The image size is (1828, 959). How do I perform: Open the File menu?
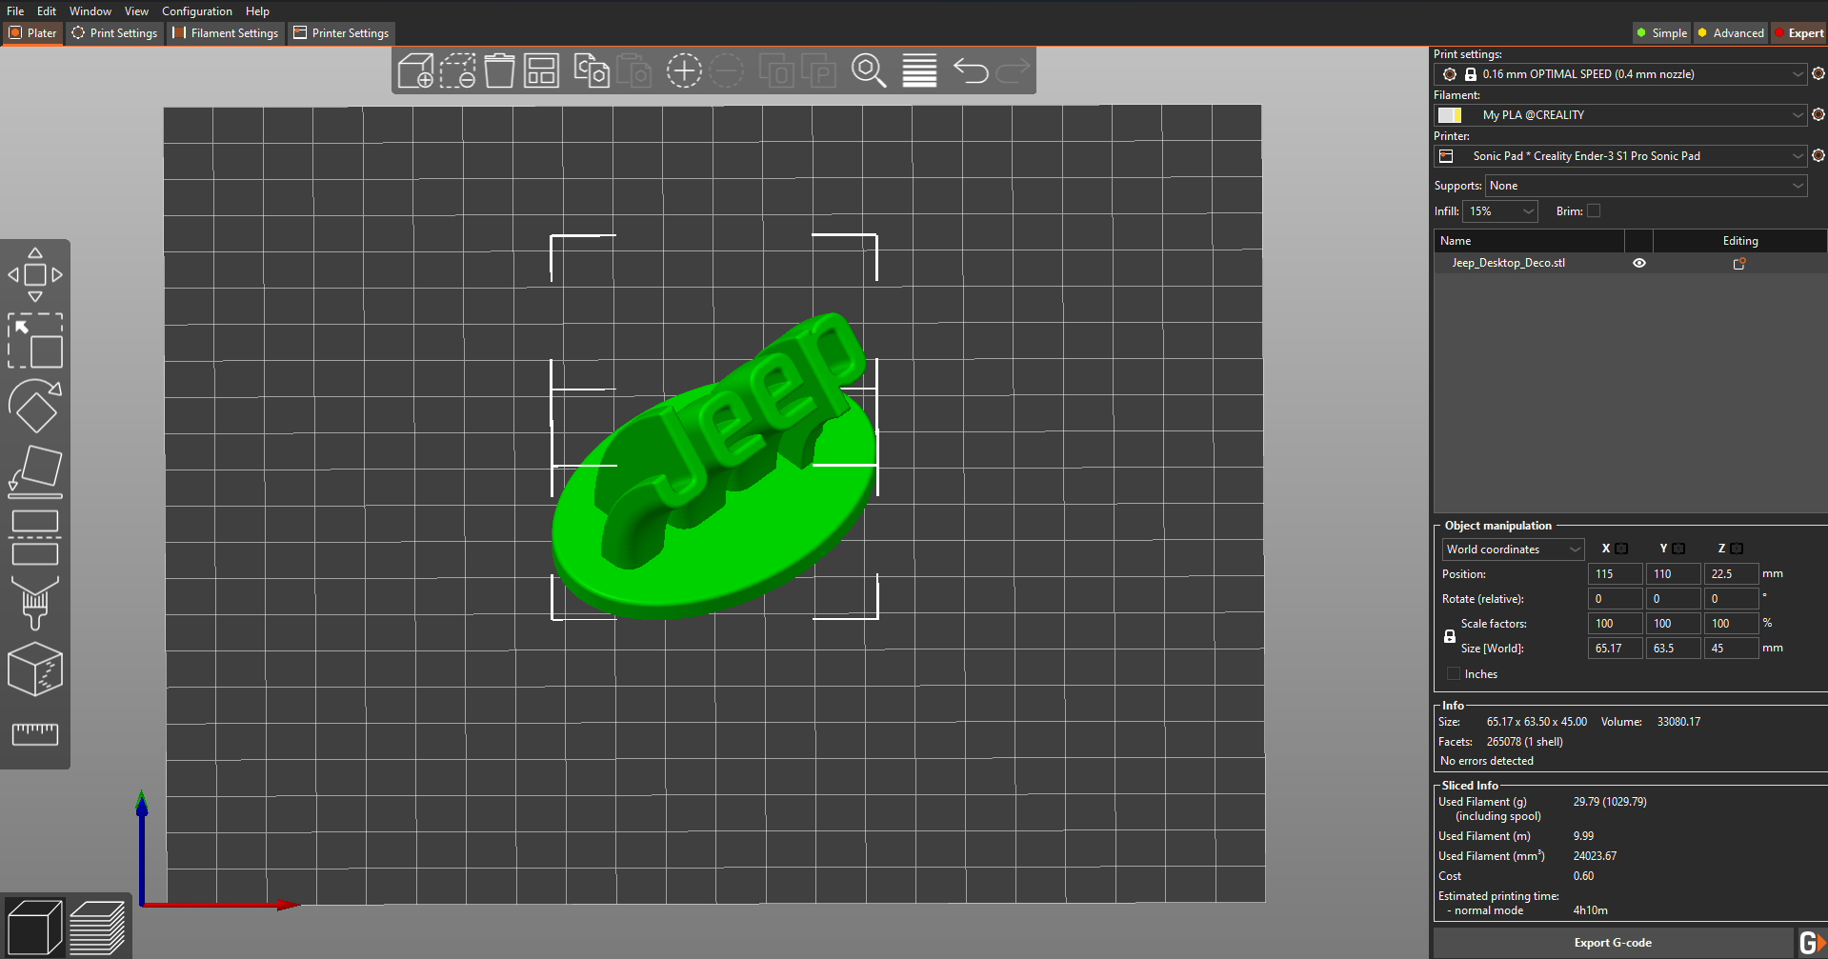15,11
